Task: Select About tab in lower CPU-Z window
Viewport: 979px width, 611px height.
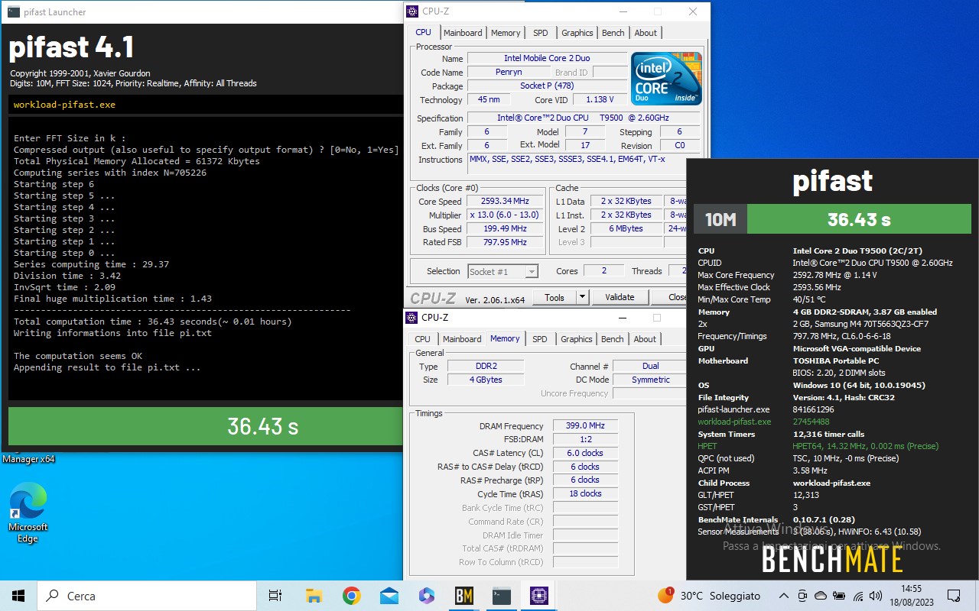Action: pos(645,339)
